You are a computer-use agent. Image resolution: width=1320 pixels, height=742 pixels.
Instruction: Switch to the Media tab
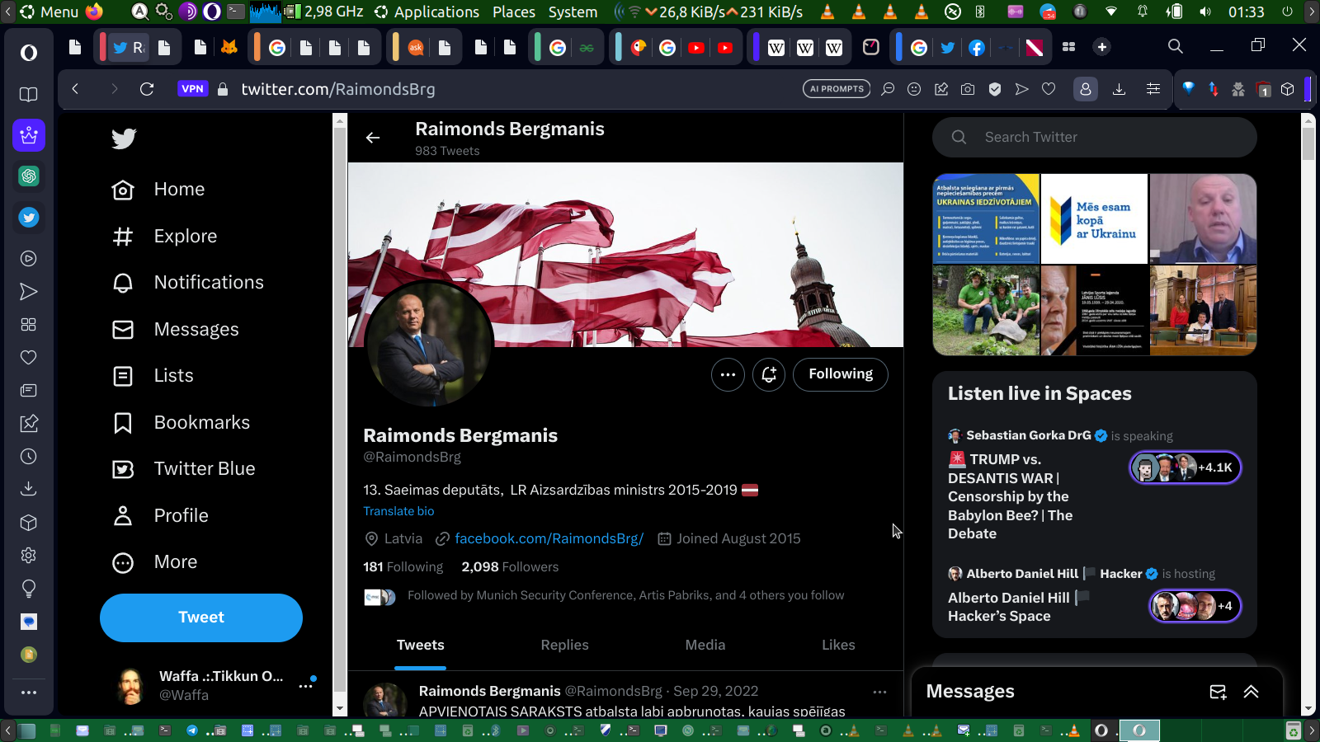[x=705, y=645]
